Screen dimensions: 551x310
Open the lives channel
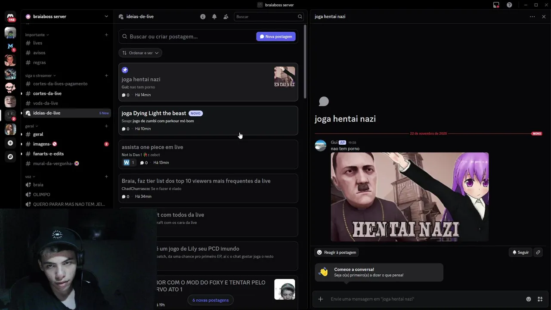(67, 43)
